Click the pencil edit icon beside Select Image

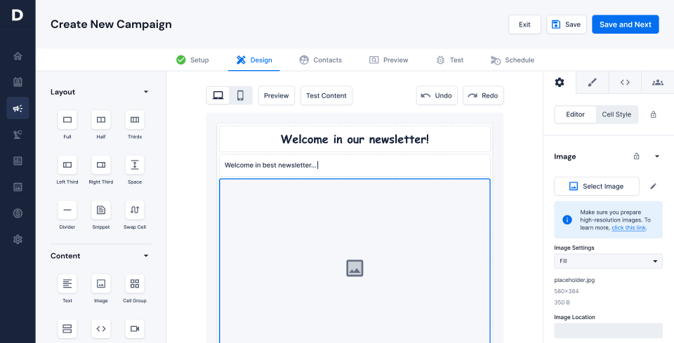[x=654, y=187]
